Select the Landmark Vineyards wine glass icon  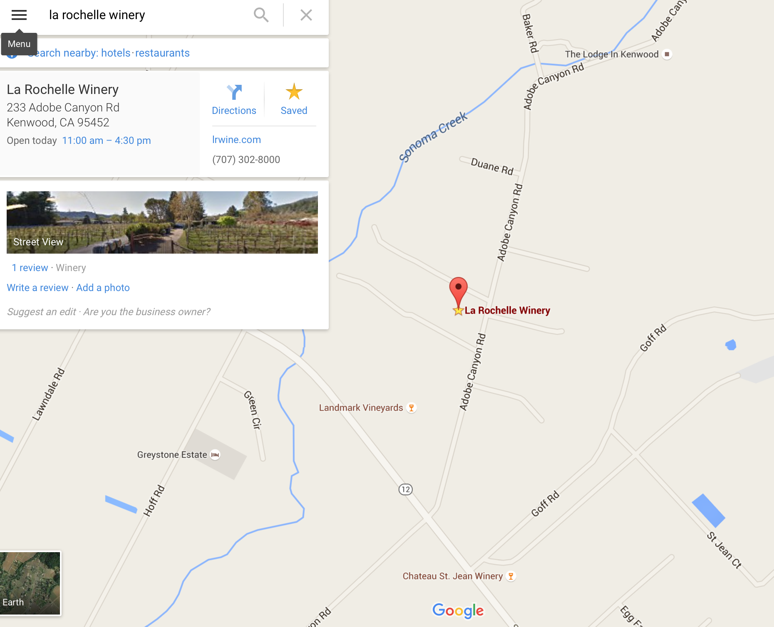coord(411,408)
